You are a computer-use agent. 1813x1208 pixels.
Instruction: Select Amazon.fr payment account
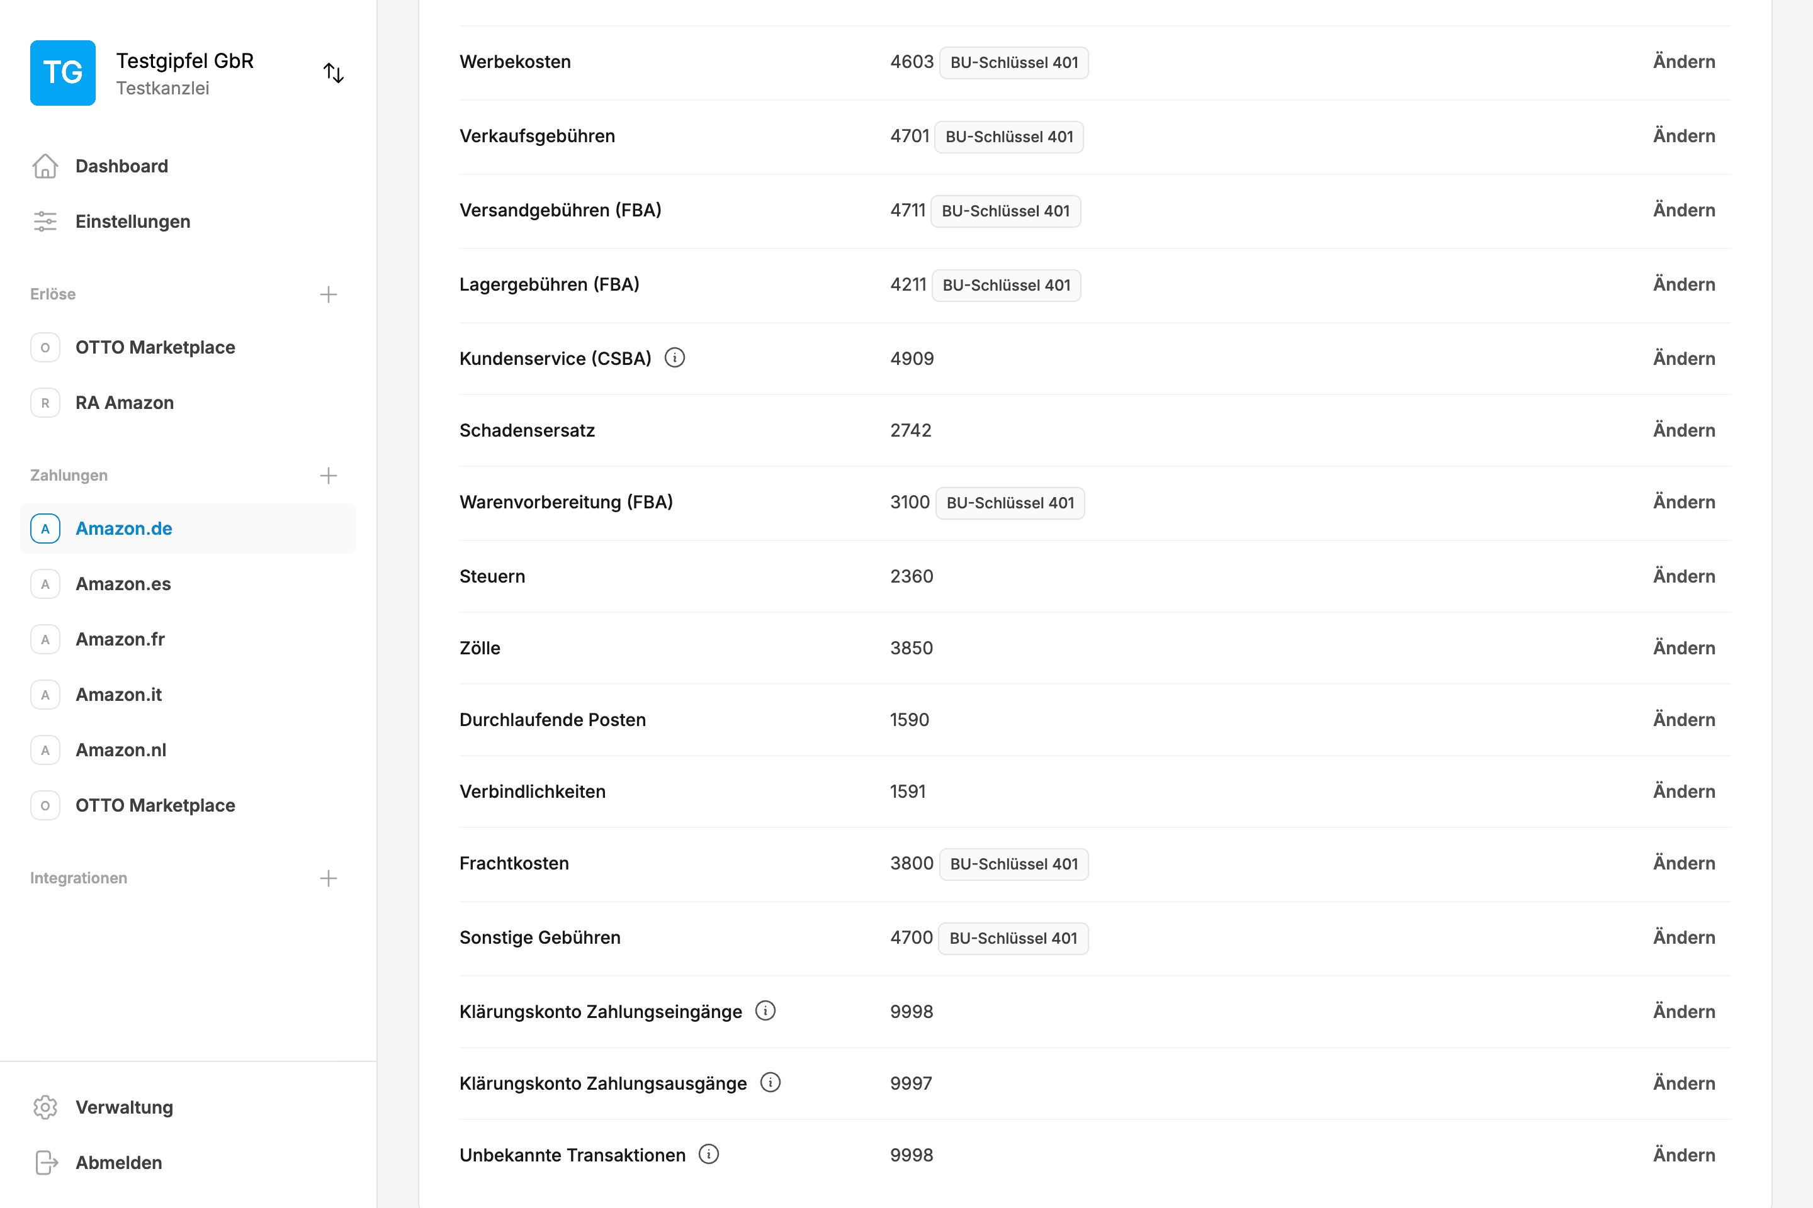pos(120,639)
